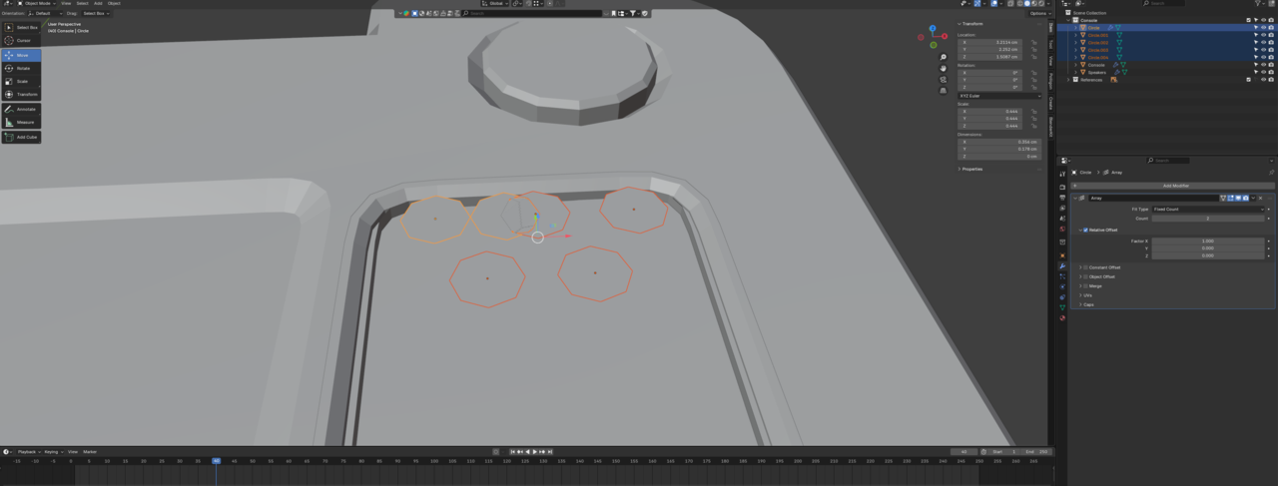Hide Circle.001 in viewport via eye icon

(x=1263, y=35)
